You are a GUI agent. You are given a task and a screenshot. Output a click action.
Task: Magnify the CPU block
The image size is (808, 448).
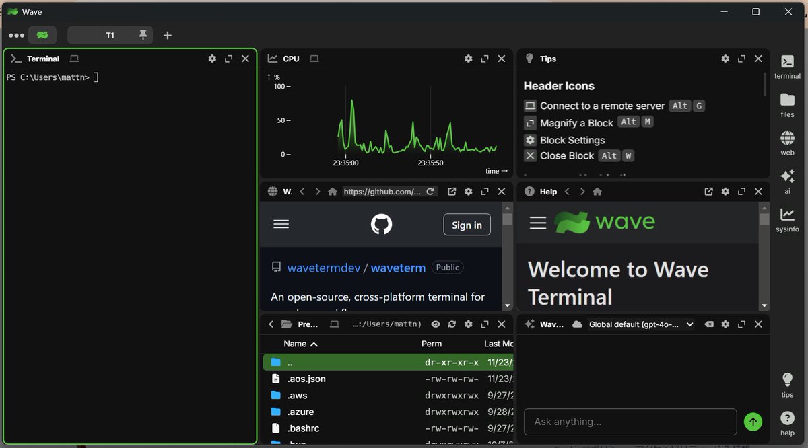tap(485, 59)
